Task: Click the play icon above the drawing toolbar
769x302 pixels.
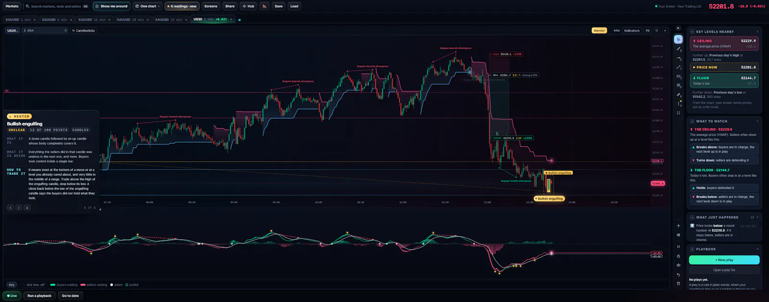Action: point(678,28)
